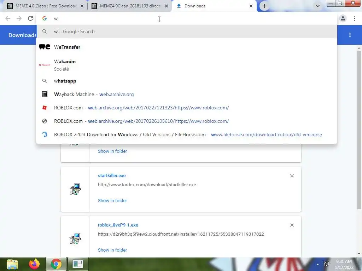Reload the current page
This screenshot has height=271, width=362.
pos(30,18)
